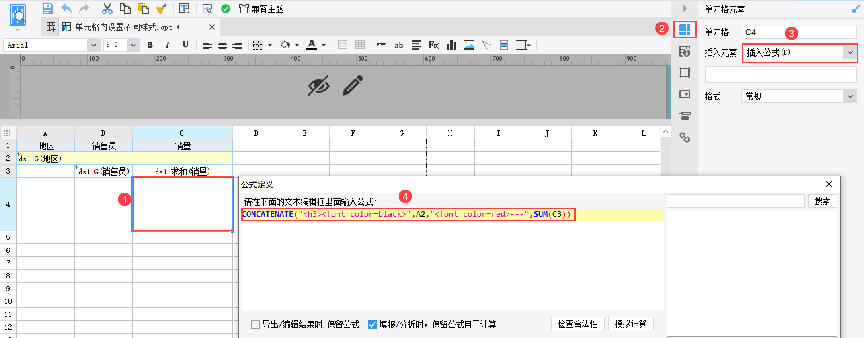Toggle Underline formatting
The width and height of the screenshot is (864, 338).
pyautogui.click(x=185, y=45)
